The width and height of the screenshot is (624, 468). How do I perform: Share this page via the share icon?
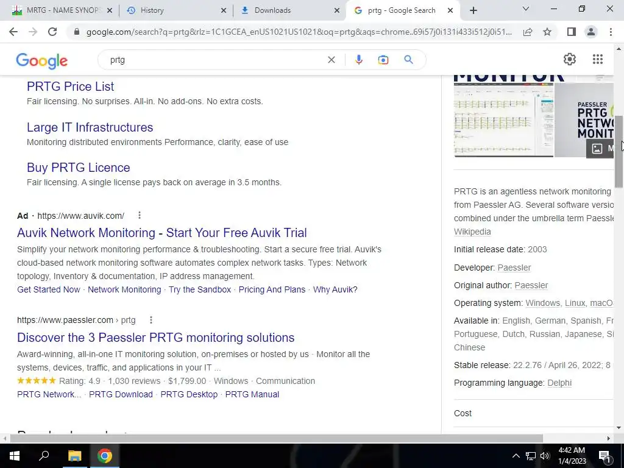tap(528, 32)
